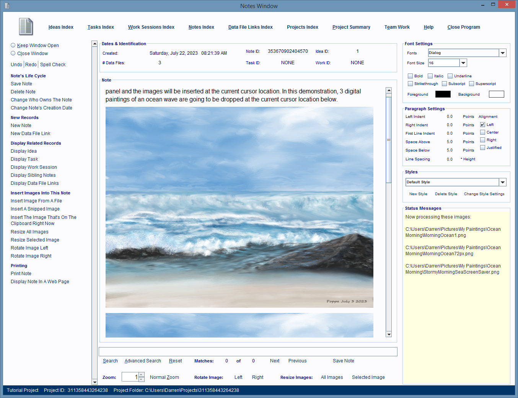Click the white Background color swatch

click(x=497, y=94)
